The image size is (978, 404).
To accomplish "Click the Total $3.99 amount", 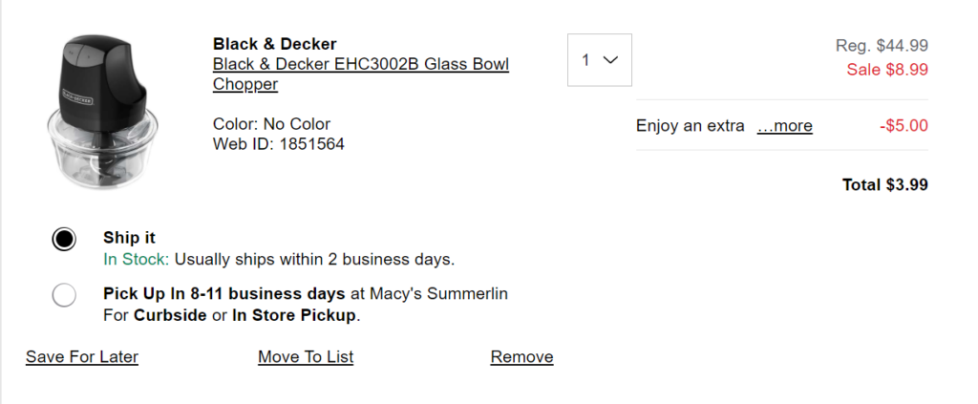I will coord(884,185).
